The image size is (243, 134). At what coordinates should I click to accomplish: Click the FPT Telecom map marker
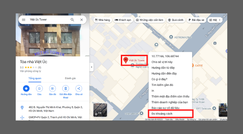point(214,109)
